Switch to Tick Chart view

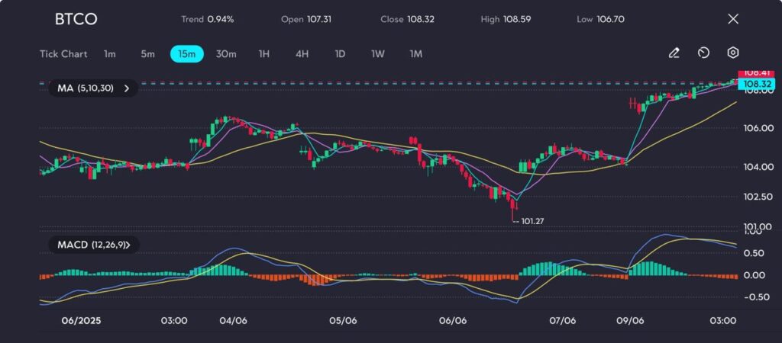[63, 54]
